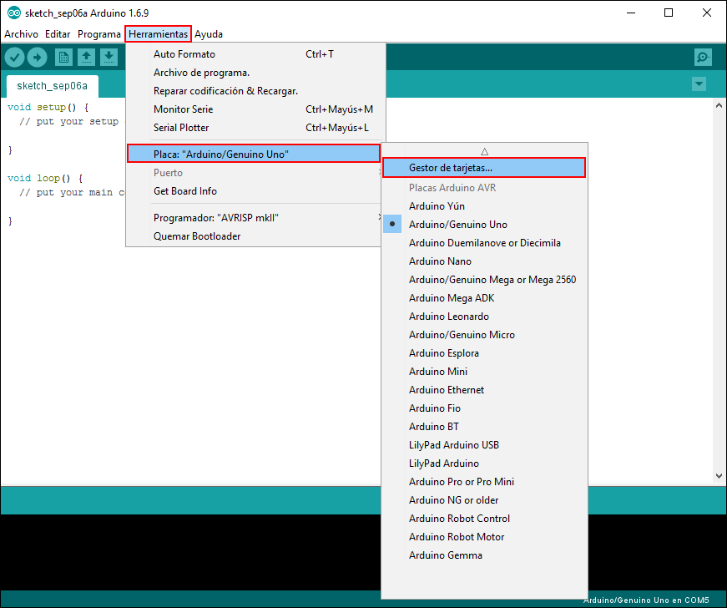Click the void setup() code line
The image size is (727, 608).
click(x=48, y=108)
